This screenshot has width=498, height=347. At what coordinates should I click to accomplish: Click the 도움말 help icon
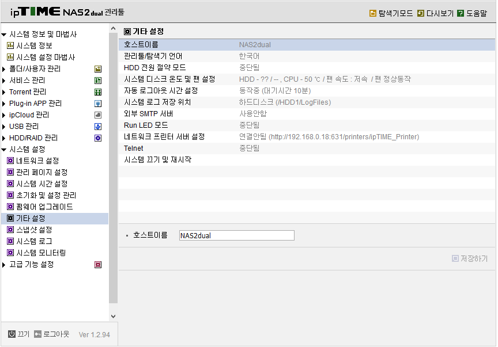[461, 13]
